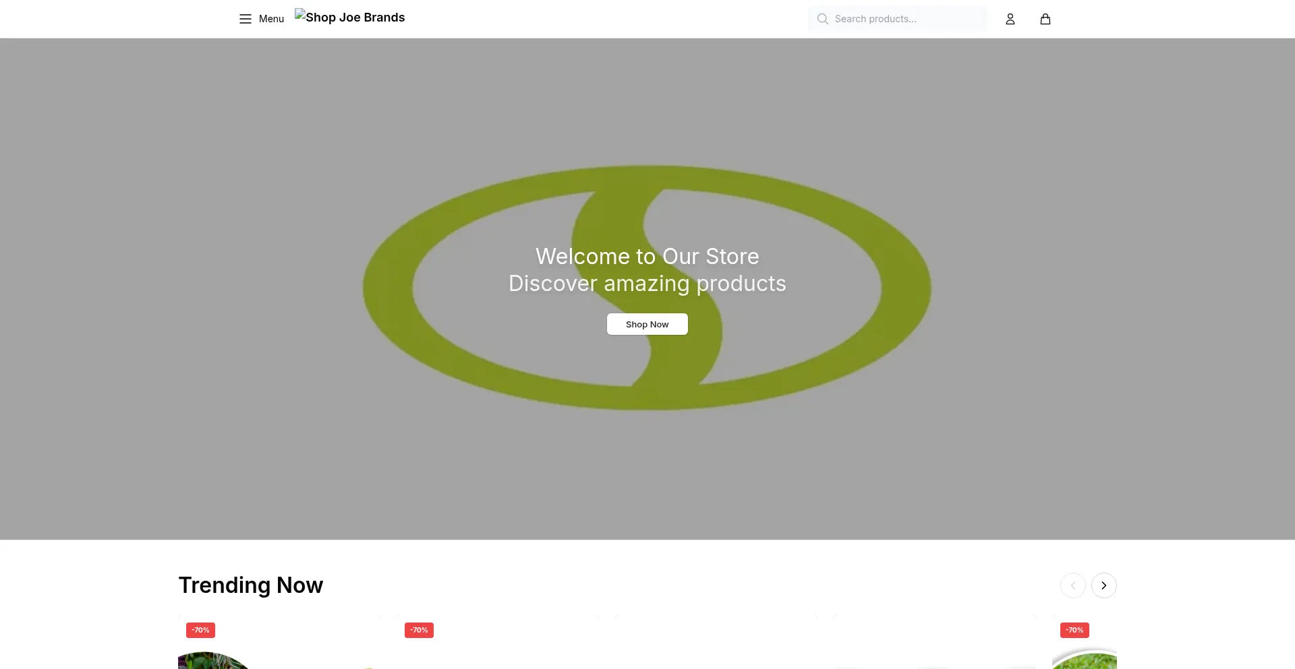1295x669 pixels.
Task: Click the search magnifier icon
Action: click(x=822, y=19)
